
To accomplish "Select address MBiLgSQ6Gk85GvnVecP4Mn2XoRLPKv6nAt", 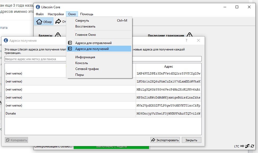I will click(169, 89).
